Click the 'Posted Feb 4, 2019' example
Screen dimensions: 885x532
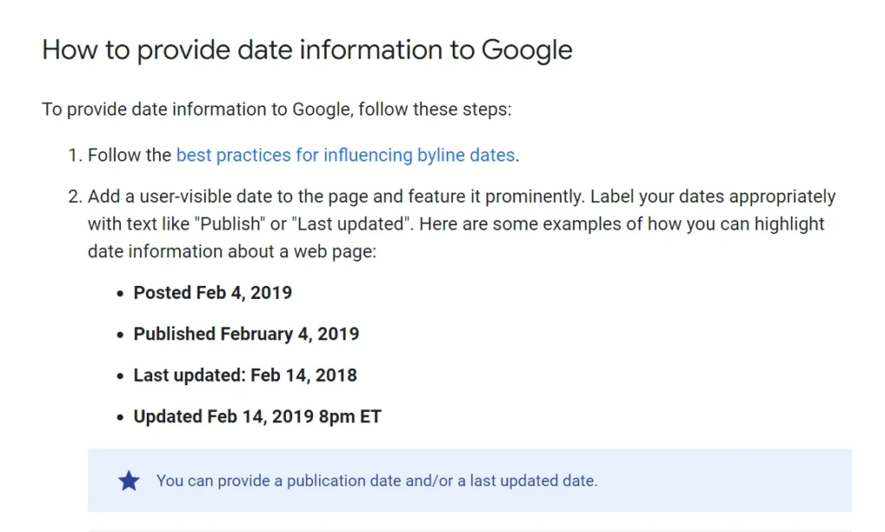click(x=213, y=293)
